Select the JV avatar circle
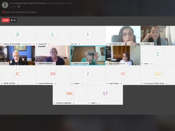The height and width of the screenshot is (131, 175). pos(123,74)
